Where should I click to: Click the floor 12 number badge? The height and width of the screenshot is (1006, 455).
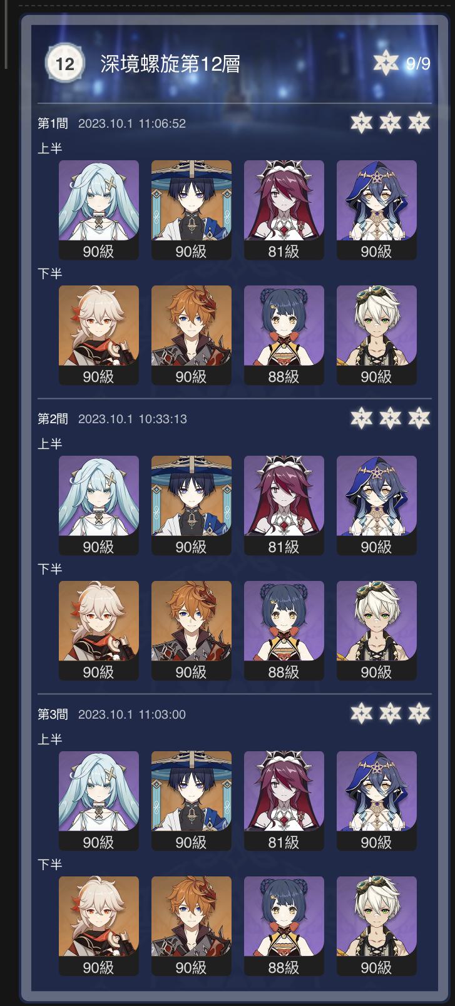[x=64, y=63]
